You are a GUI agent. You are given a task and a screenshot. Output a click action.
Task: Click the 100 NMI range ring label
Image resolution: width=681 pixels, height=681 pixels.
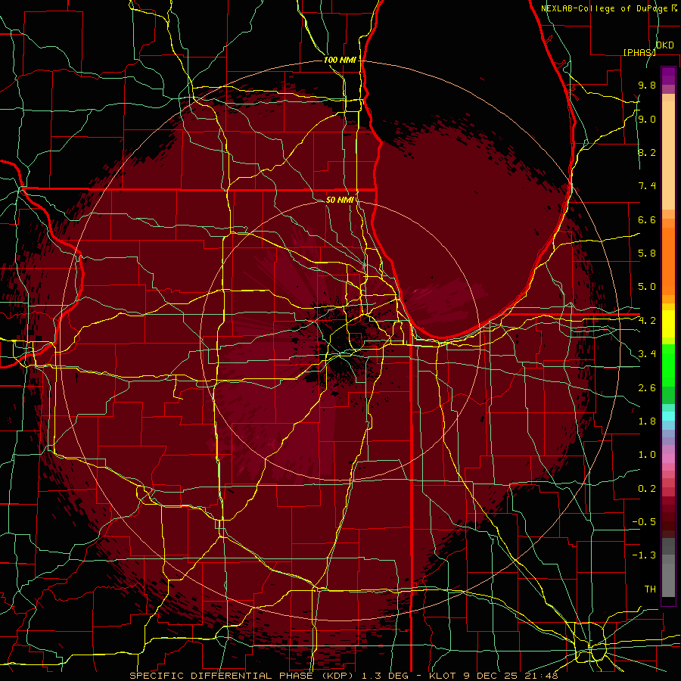pos(340,60)
